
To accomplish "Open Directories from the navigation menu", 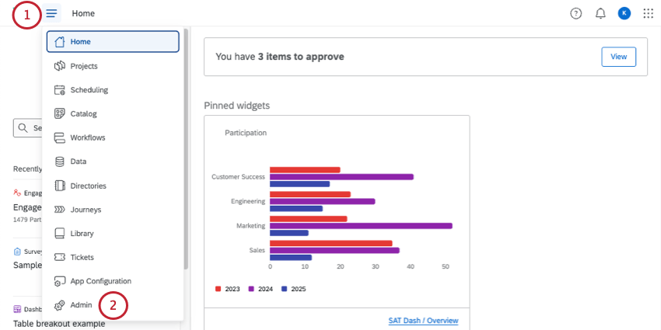I will click(x=88, y=186).
